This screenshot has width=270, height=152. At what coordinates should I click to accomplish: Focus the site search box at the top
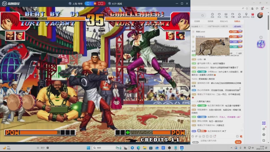pos(199,15)
